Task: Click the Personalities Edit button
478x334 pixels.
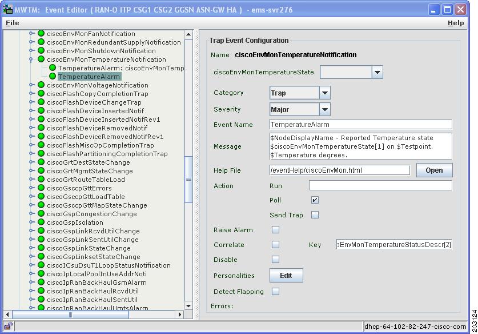Action: tap(286, 276)
